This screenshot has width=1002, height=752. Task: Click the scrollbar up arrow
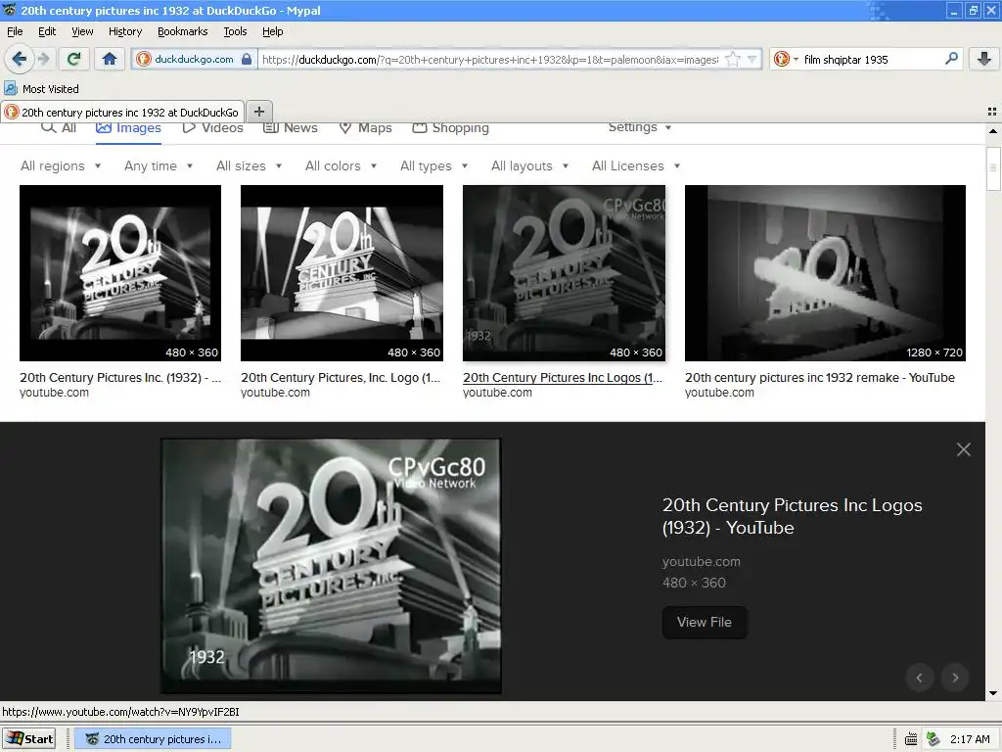(992, 130)
